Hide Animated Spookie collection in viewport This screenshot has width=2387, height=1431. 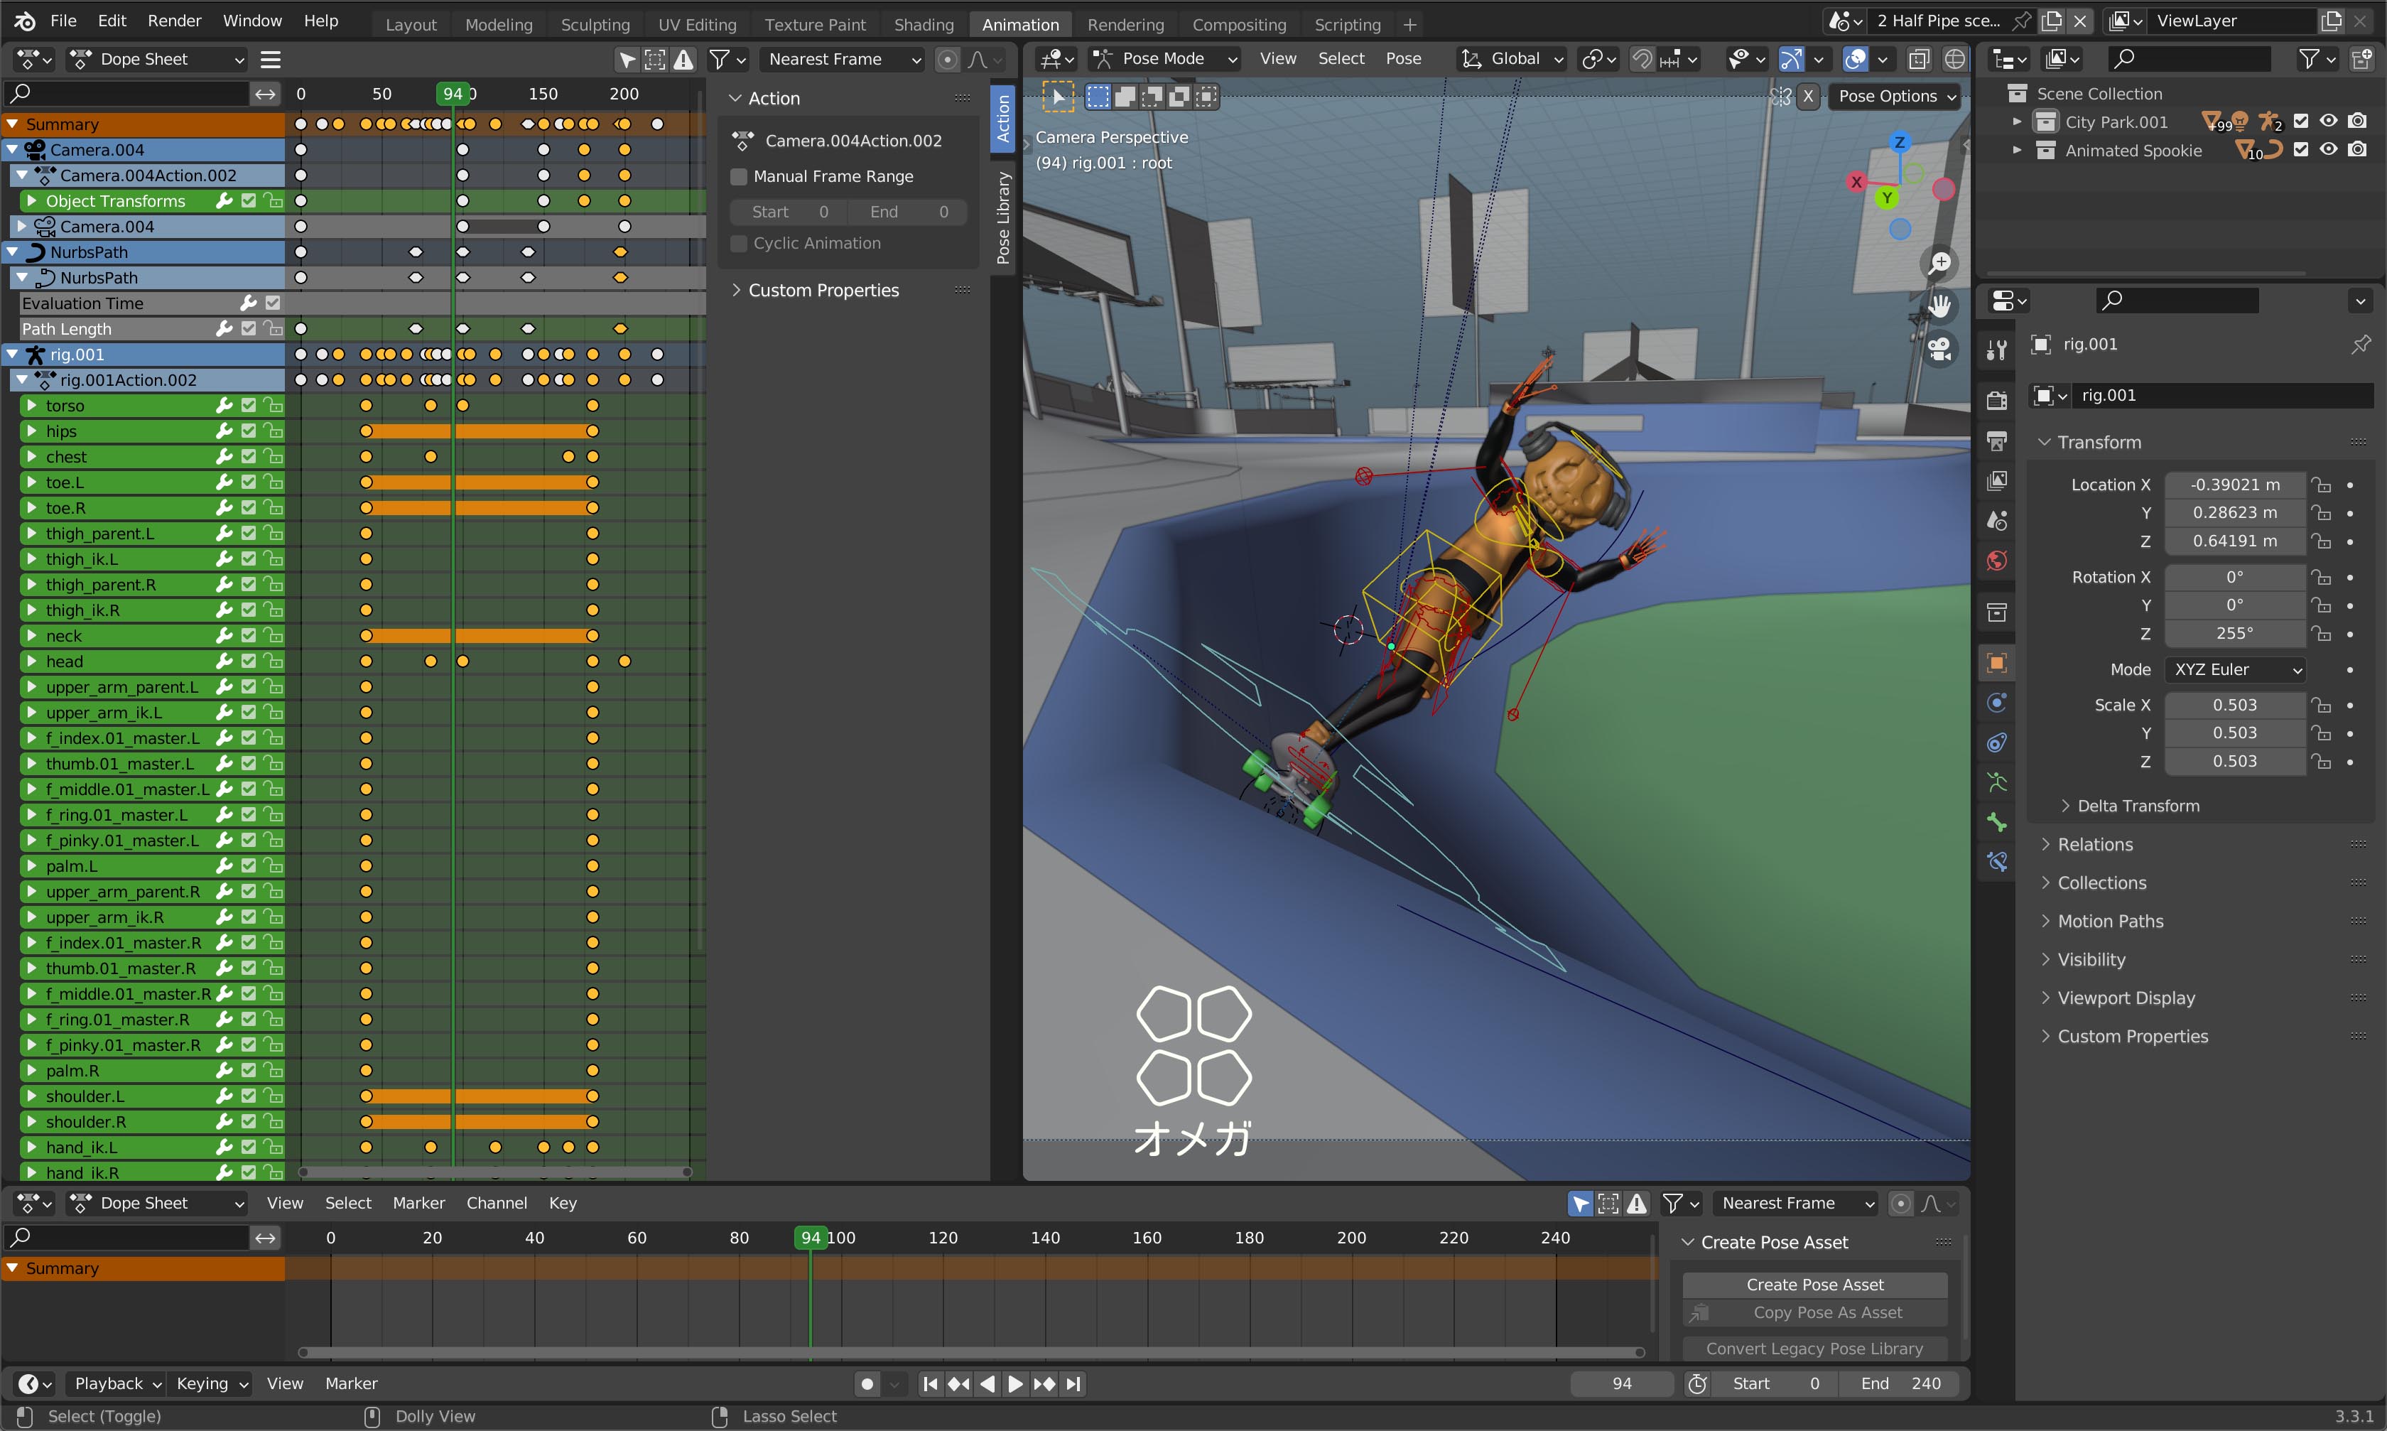2329,149
